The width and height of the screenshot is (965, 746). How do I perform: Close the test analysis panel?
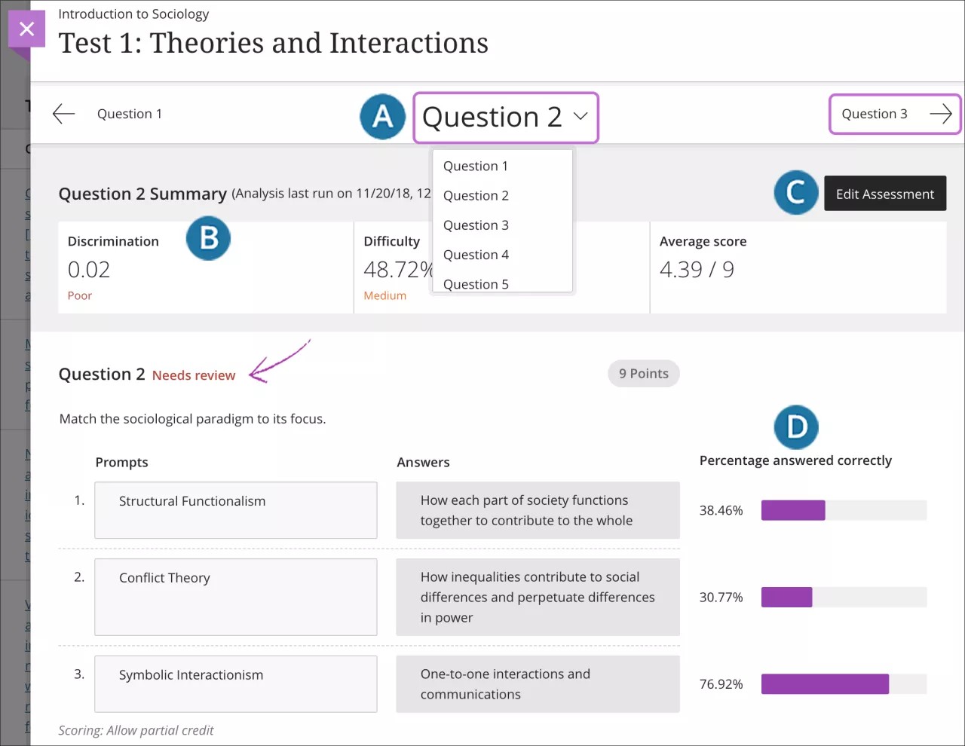pyautogui.click(x=26, y=29)
